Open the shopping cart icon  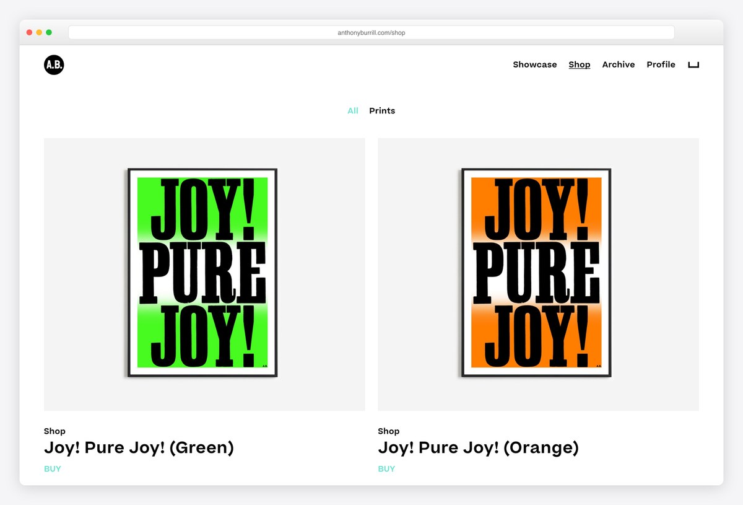693,64
